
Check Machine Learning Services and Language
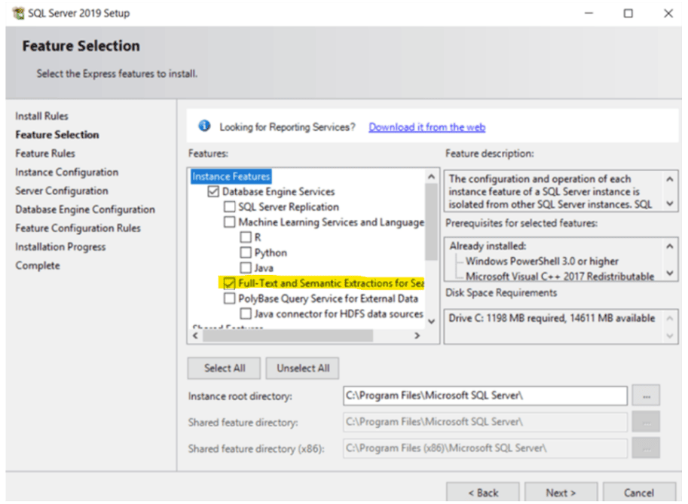pos(229,222)
